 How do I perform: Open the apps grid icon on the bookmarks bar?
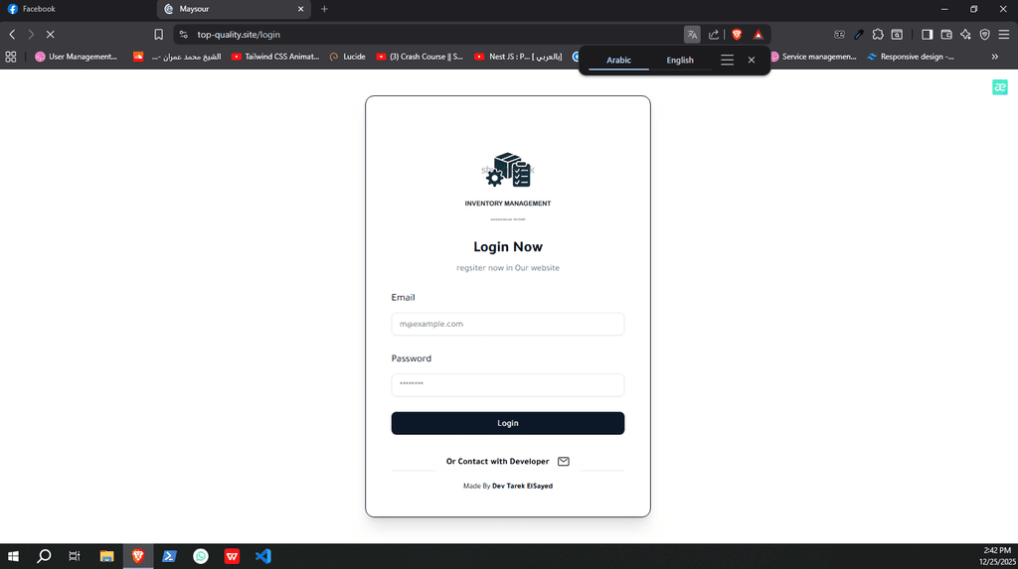[10, 57]
